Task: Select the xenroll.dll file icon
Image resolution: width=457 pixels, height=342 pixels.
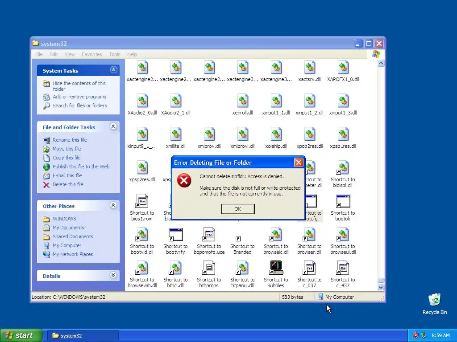Action: click(242, 101)
